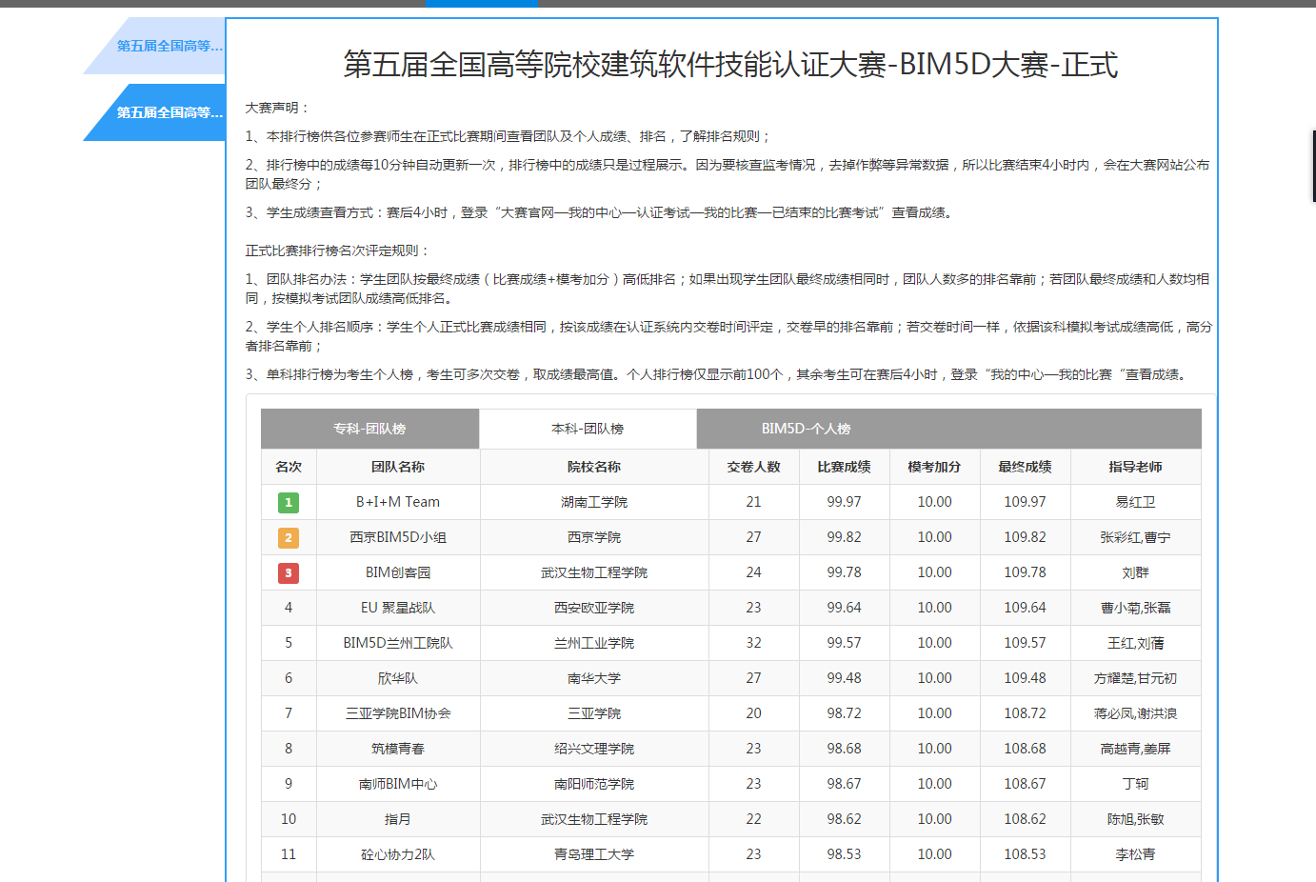Click the 交卷人数 column header
The image size is (1316, 882).
coord(753,467)
